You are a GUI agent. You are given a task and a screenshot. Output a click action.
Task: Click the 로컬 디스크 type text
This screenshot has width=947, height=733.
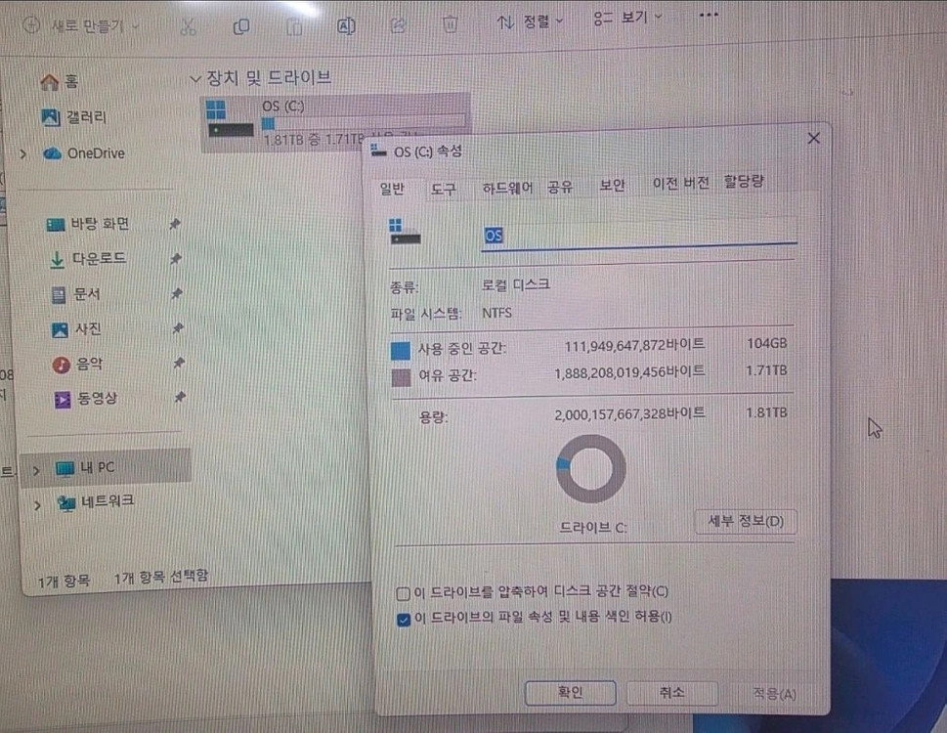(x=516, y=284)
